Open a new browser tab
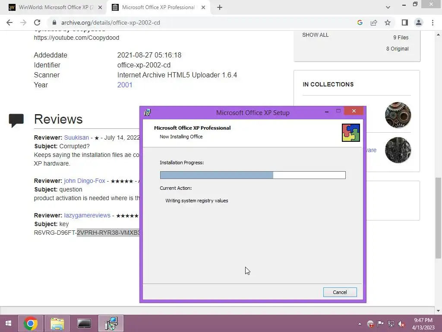Viewport: 442px width, 332px height. click(220, 8)
